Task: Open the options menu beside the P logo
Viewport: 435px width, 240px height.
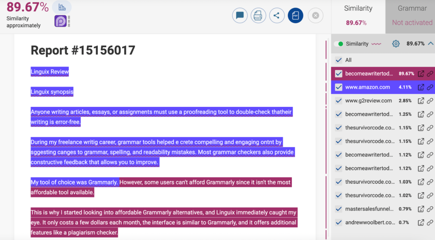Action: point(69,21)
